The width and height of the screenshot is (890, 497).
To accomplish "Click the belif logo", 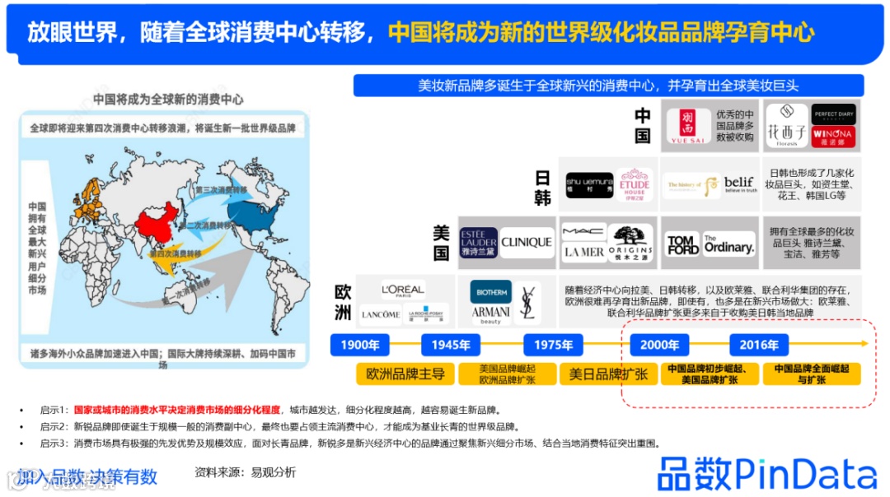I will pyautogui.click(x=740, y=184).
